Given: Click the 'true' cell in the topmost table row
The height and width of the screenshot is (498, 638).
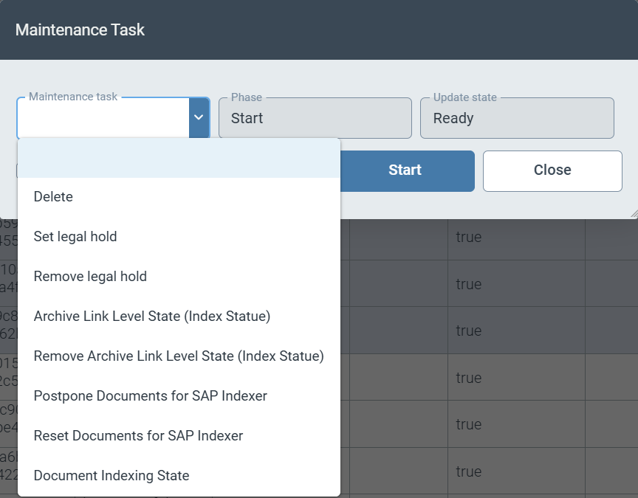Looking at the screenshot, I should (x=469, y=238).
